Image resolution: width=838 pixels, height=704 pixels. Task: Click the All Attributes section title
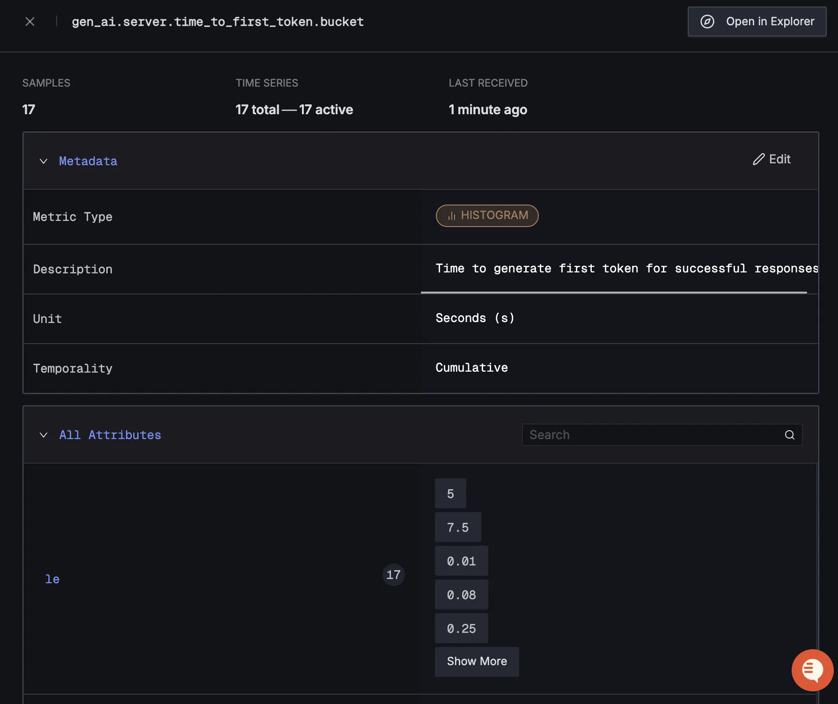coord(110,435)
